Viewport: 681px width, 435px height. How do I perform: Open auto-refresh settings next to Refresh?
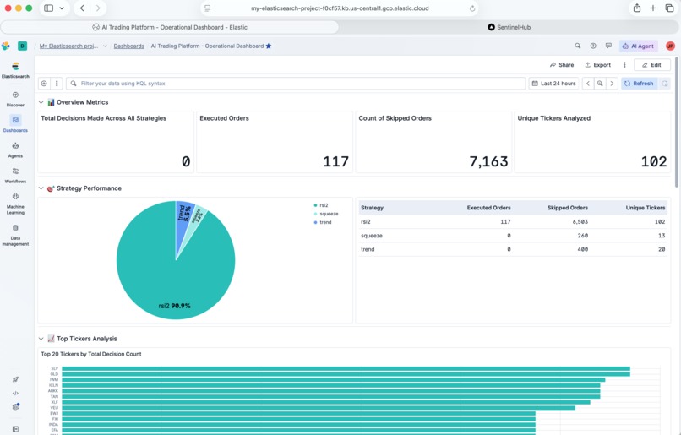pos(664,84)
